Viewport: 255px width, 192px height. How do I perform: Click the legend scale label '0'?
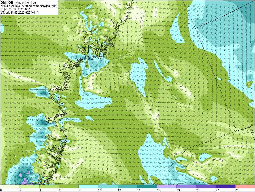[1, 190]
